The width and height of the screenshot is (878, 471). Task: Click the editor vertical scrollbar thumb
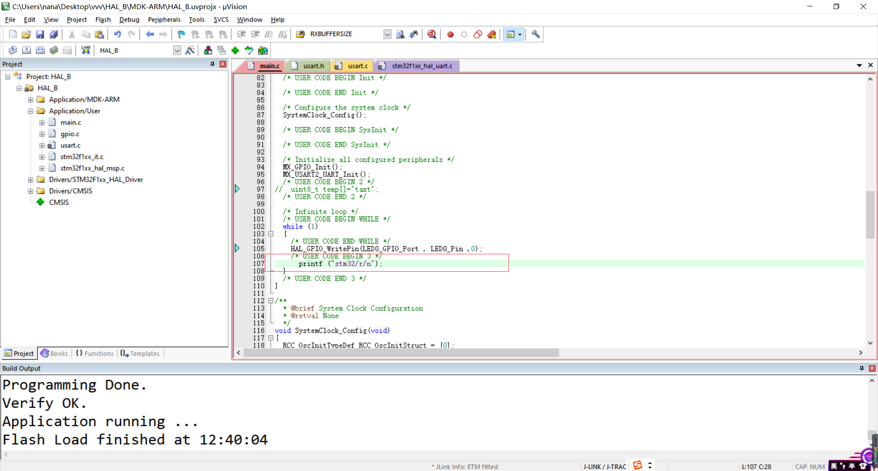[x=870, y=214]
